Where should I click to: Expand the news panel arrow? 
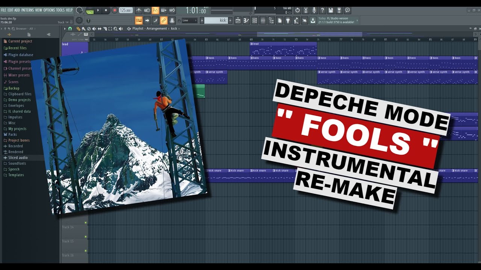tap(357, 20)
